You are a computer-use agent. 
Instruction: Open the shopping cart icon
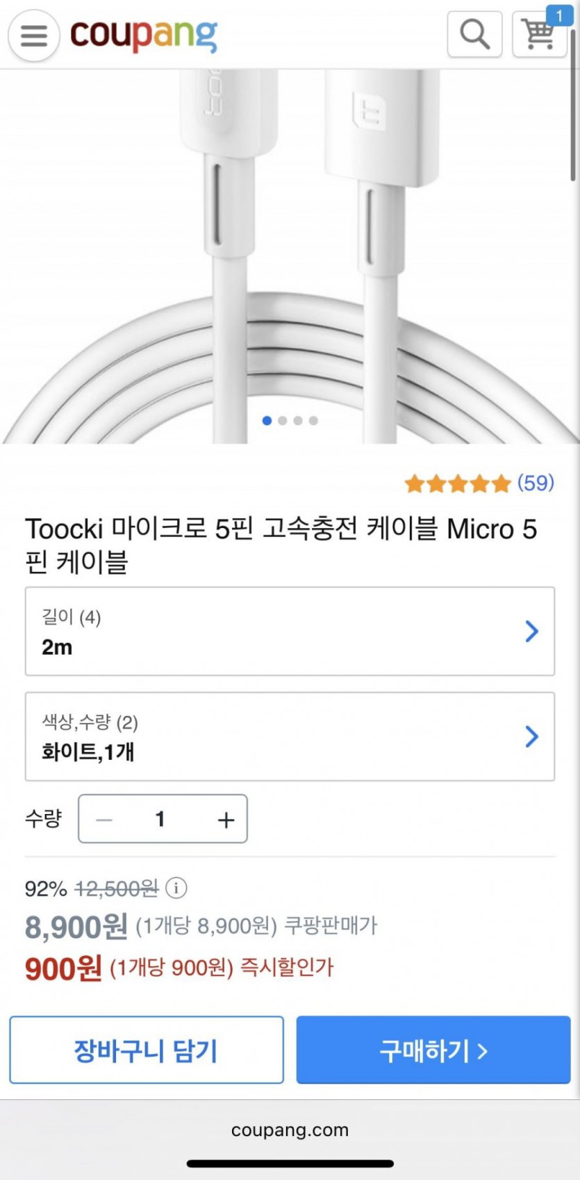point(538,35)
